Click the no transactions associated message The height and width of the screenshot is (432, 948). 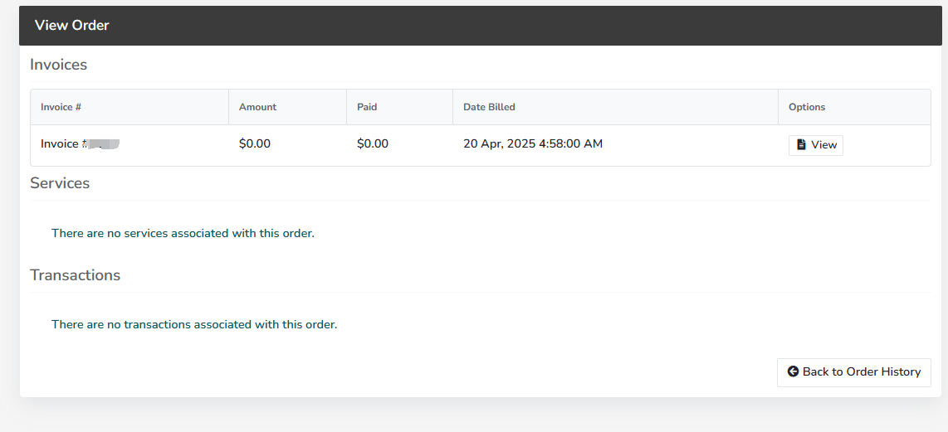194,324
